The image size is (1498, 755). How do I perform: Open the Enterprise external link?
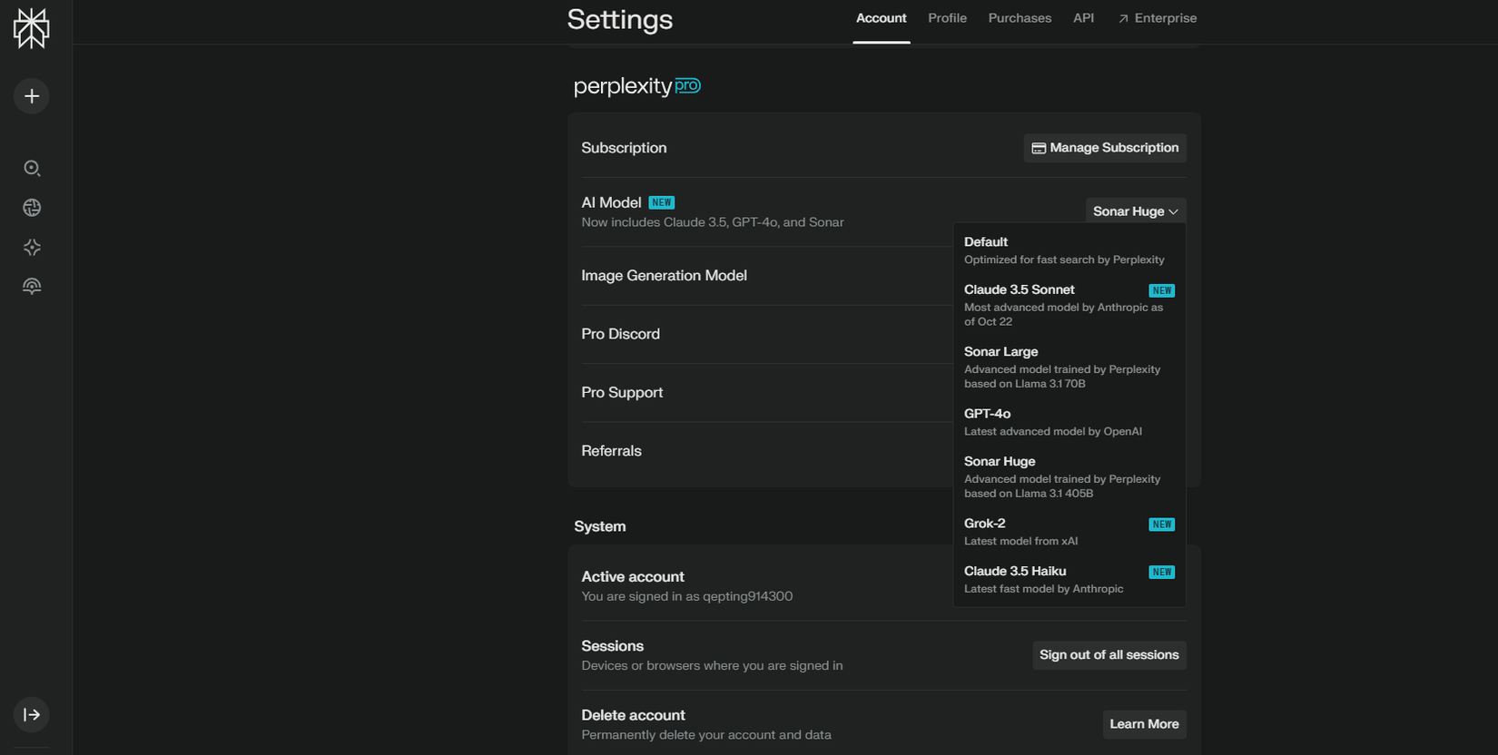pos(1158,18)
